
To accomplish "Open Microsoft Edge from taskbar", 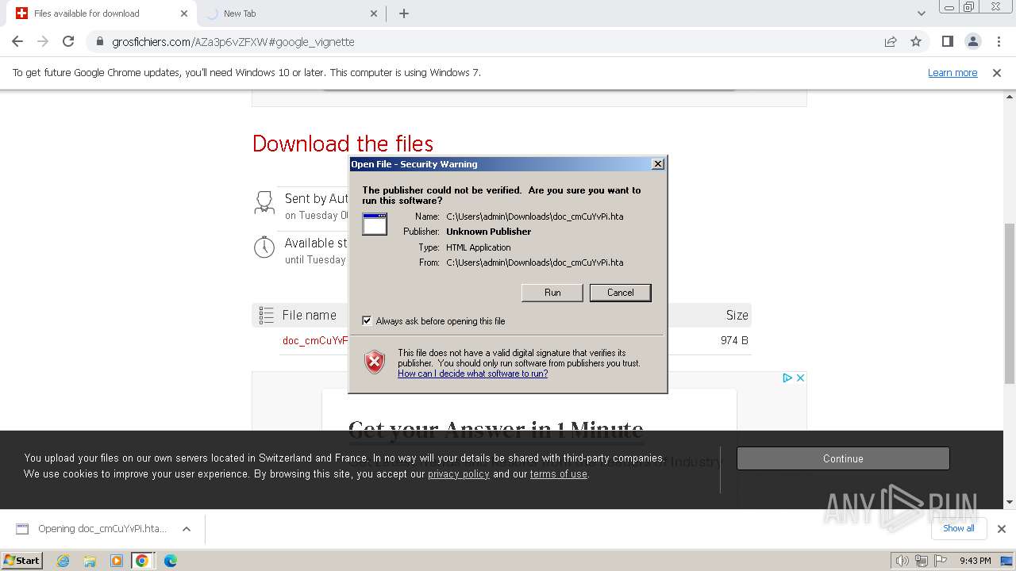I will pyautogui.click(x=171, y=561).
